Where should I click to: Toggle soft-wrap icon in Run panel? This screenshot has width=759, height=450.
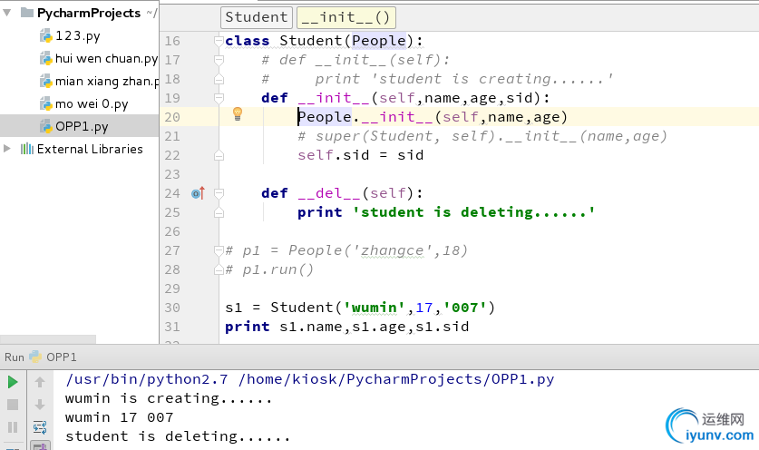tap(40, 426)
